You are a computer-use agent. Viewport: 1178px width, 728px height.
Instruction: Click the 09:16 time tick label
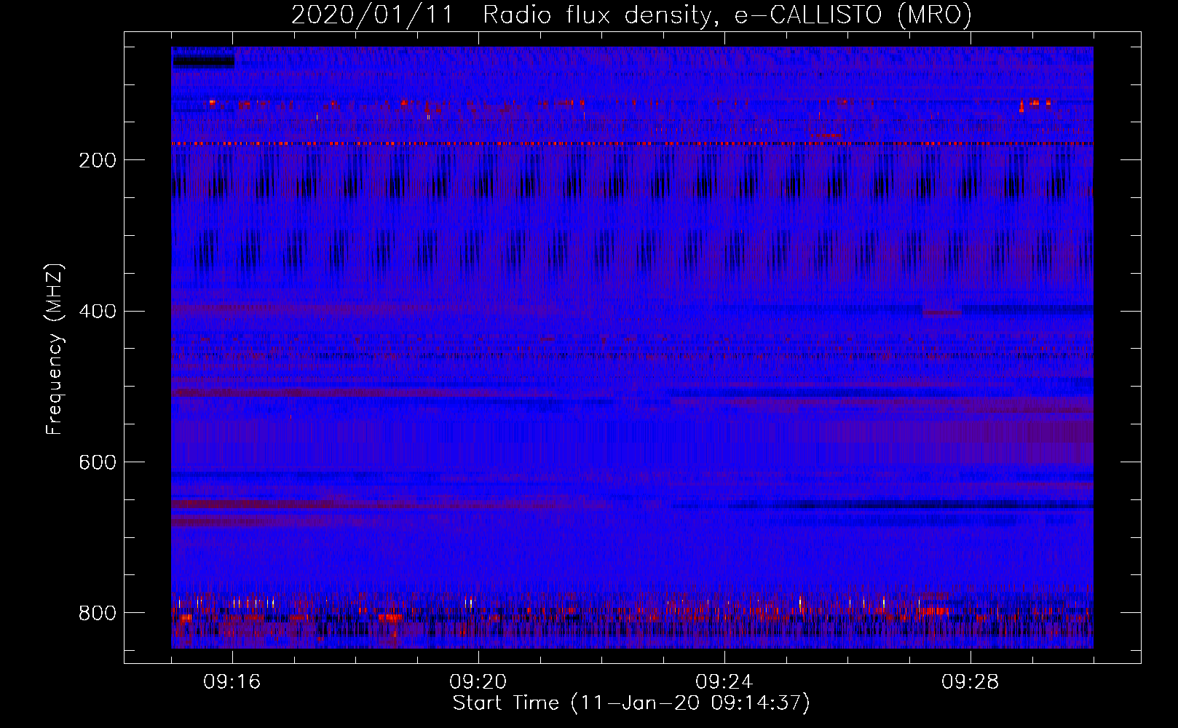[x=232, y=682]
